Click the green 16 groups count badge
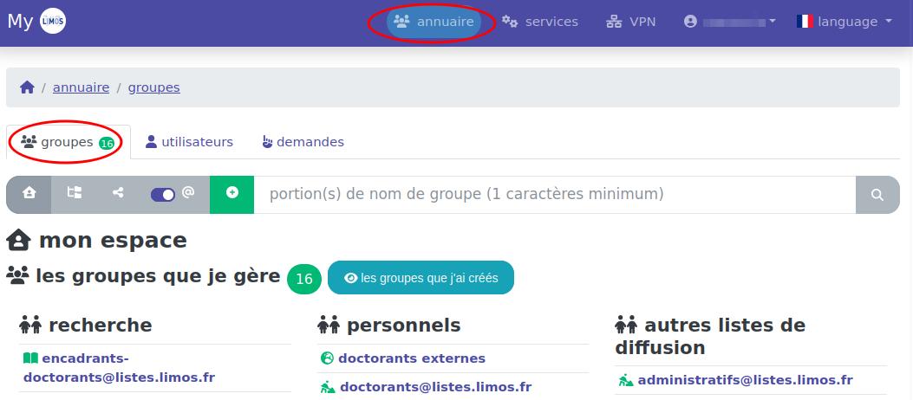913x400 pixels. pyautogui.click(x=304, y=279)
